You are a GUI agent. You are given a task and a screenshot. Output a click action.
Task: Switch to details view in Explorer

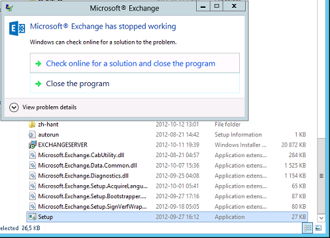308,228
